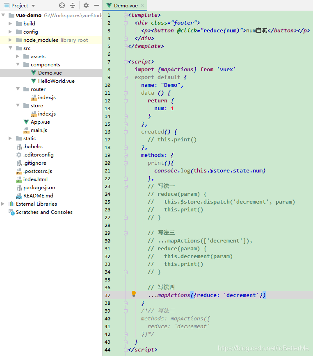
Task: Click the Vue icon of App.vue
Action: click(x=26, y=122)
